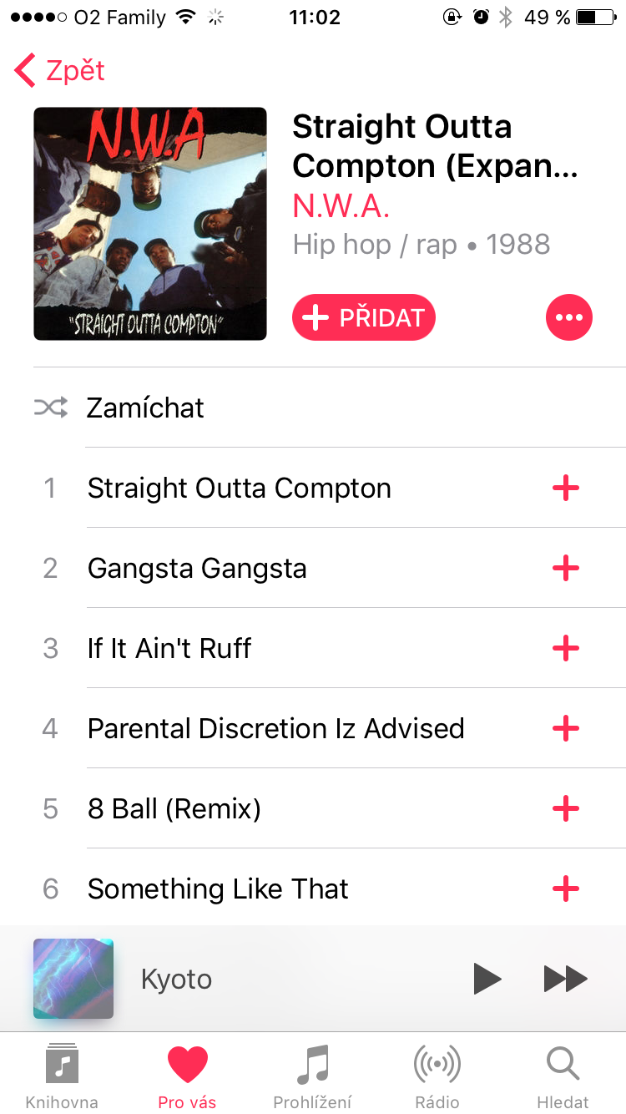
Task: Add 8 Ball (Remix) via plus icon
Action: tap(566, 808)
